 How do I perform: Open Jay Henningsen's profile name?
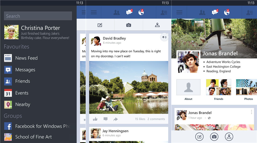pos(115,131)
